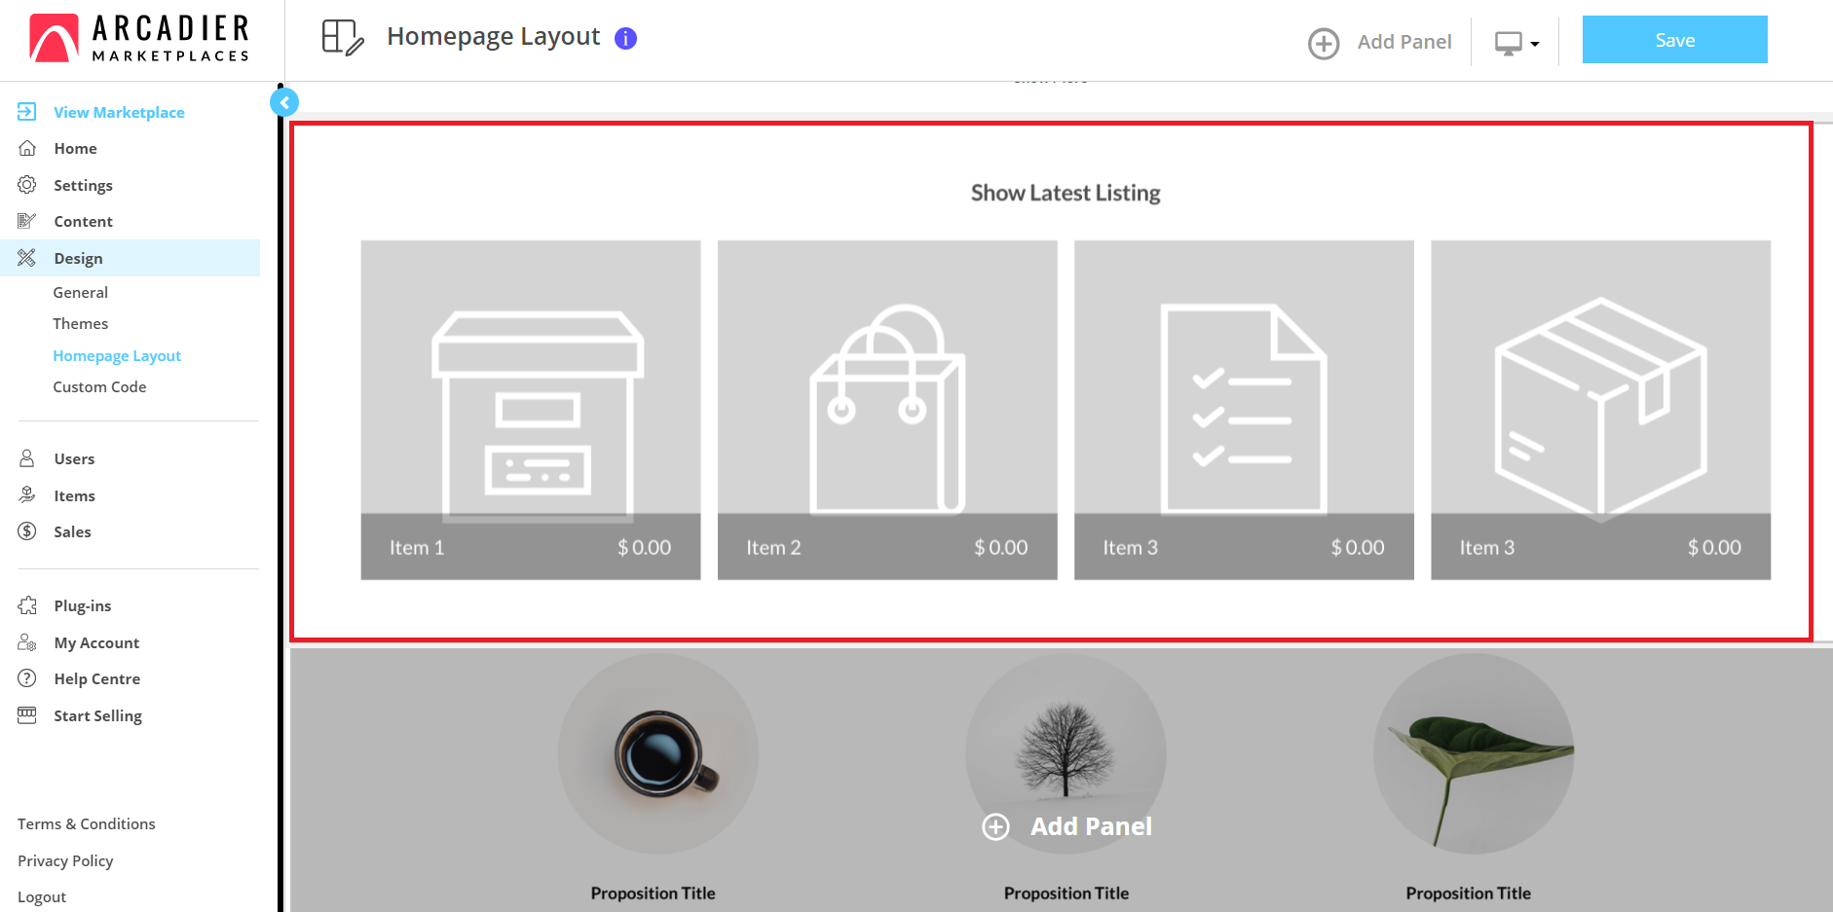Image resolution: width=1833 pixels, height=912 pixels.
Task: Click the Settings gear icon in sidebar
Action: point(27,185)
